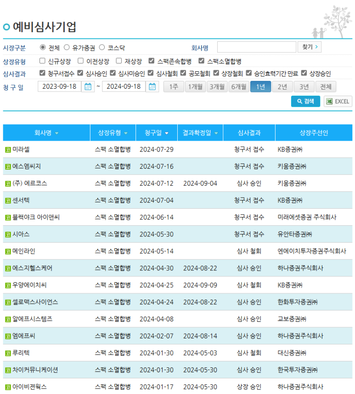Open company 에스지헬스케어 details
The width and height of the screenshot is (355, 394).
[x=33, y=268]
